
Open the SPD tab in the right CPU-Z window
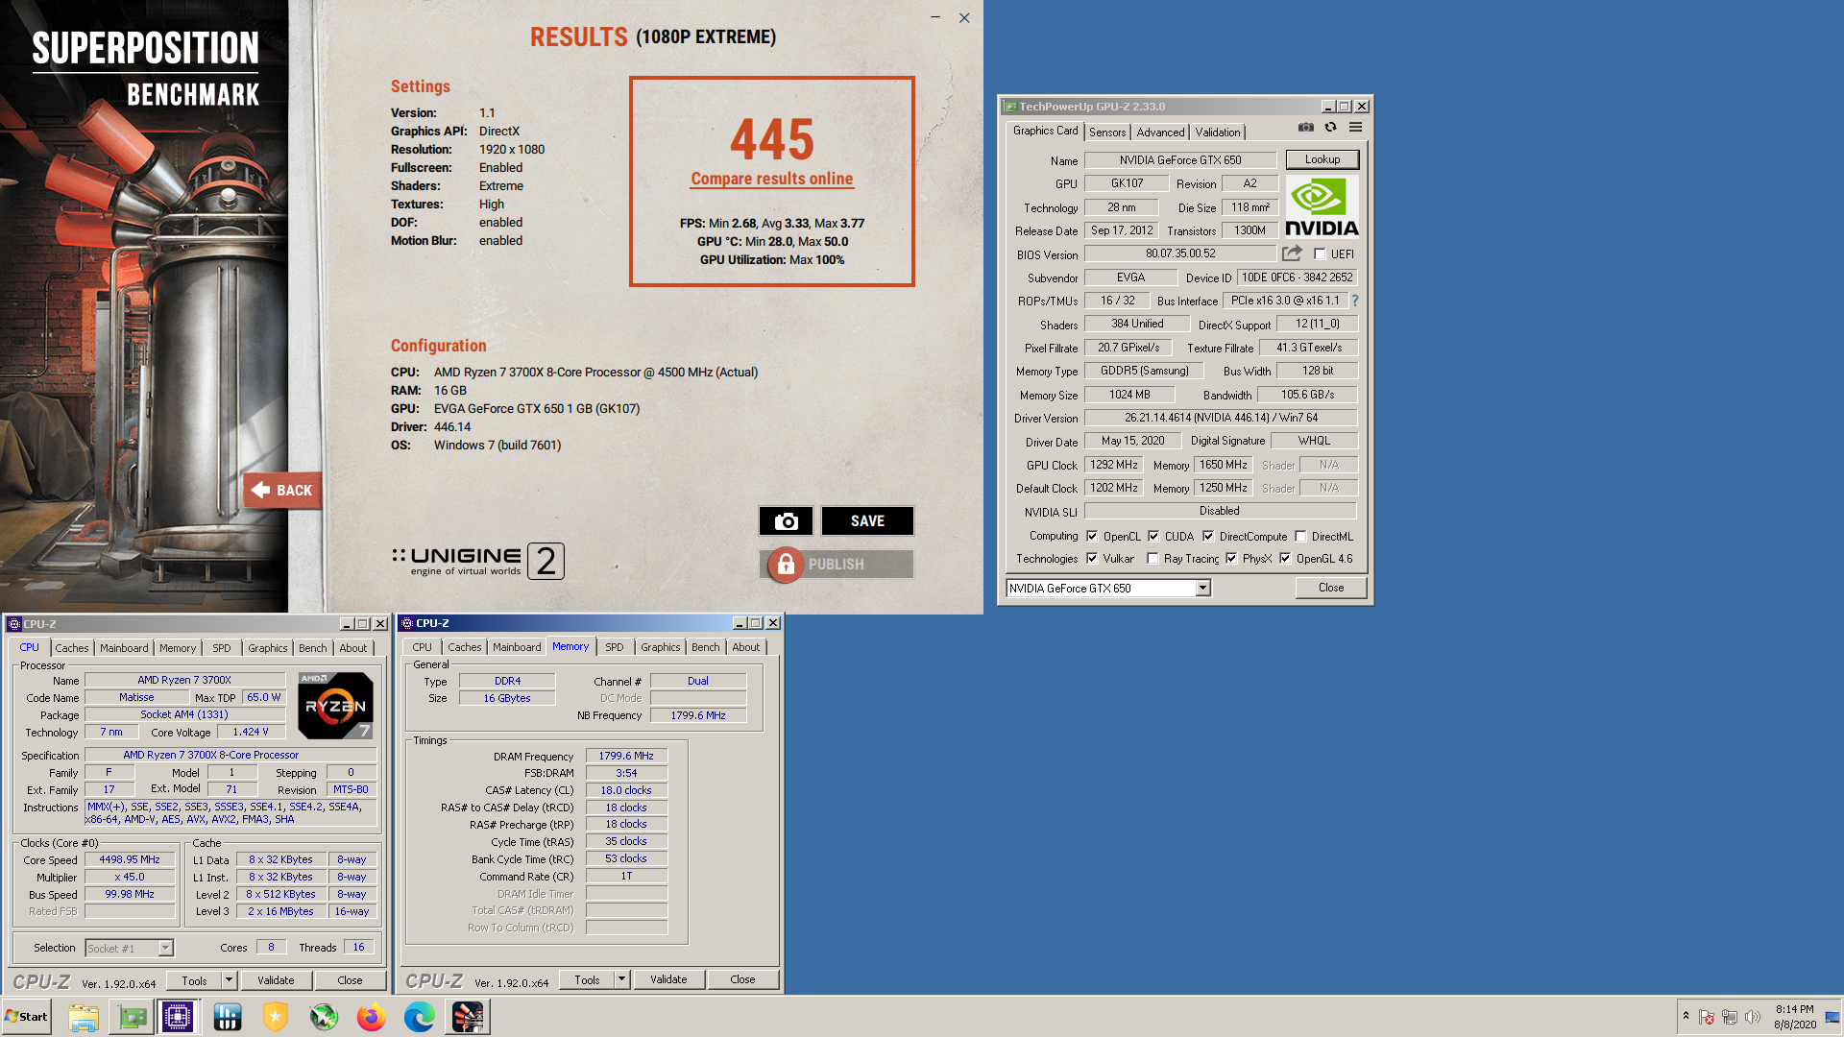coord(615,647)
